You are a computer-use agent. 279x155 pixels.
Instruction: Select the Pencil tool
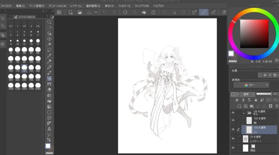coord(49,67)
